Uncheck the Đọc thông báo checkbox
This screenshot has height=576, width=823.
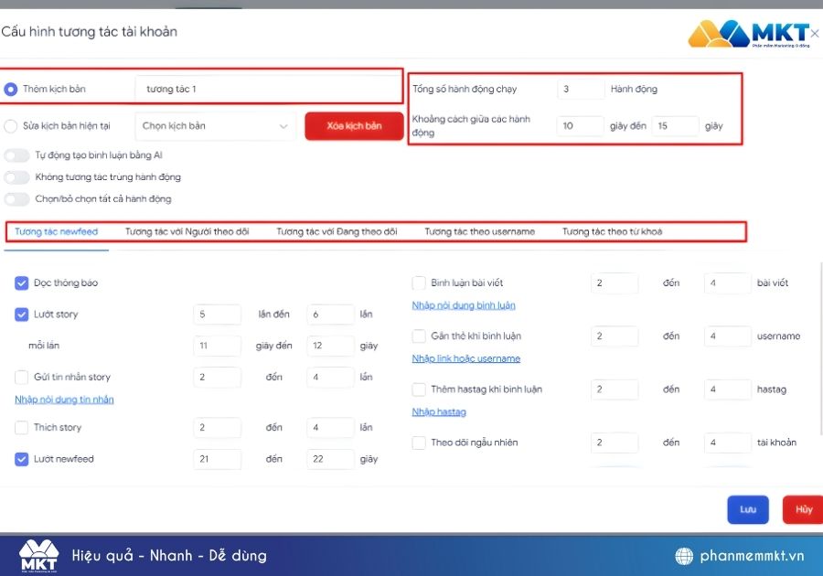(22, 283)
